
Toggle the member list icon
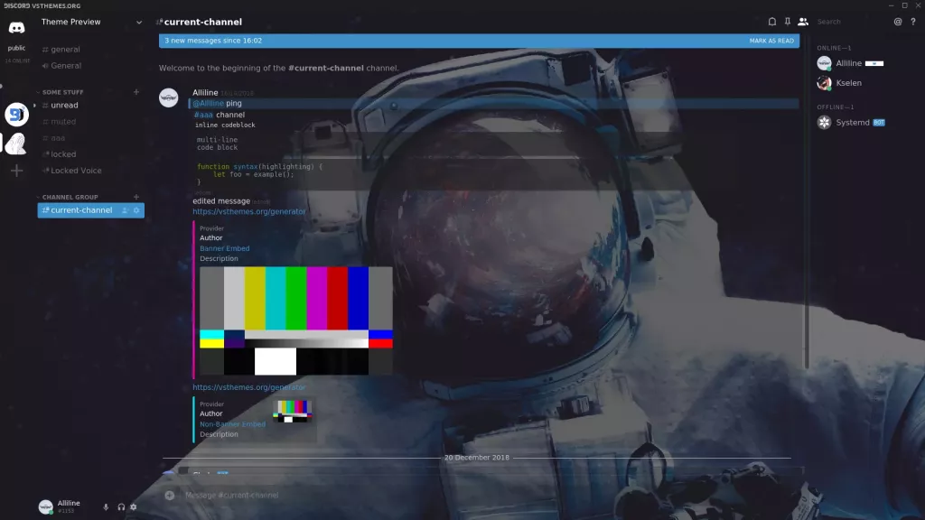click(x=803, y=21)
